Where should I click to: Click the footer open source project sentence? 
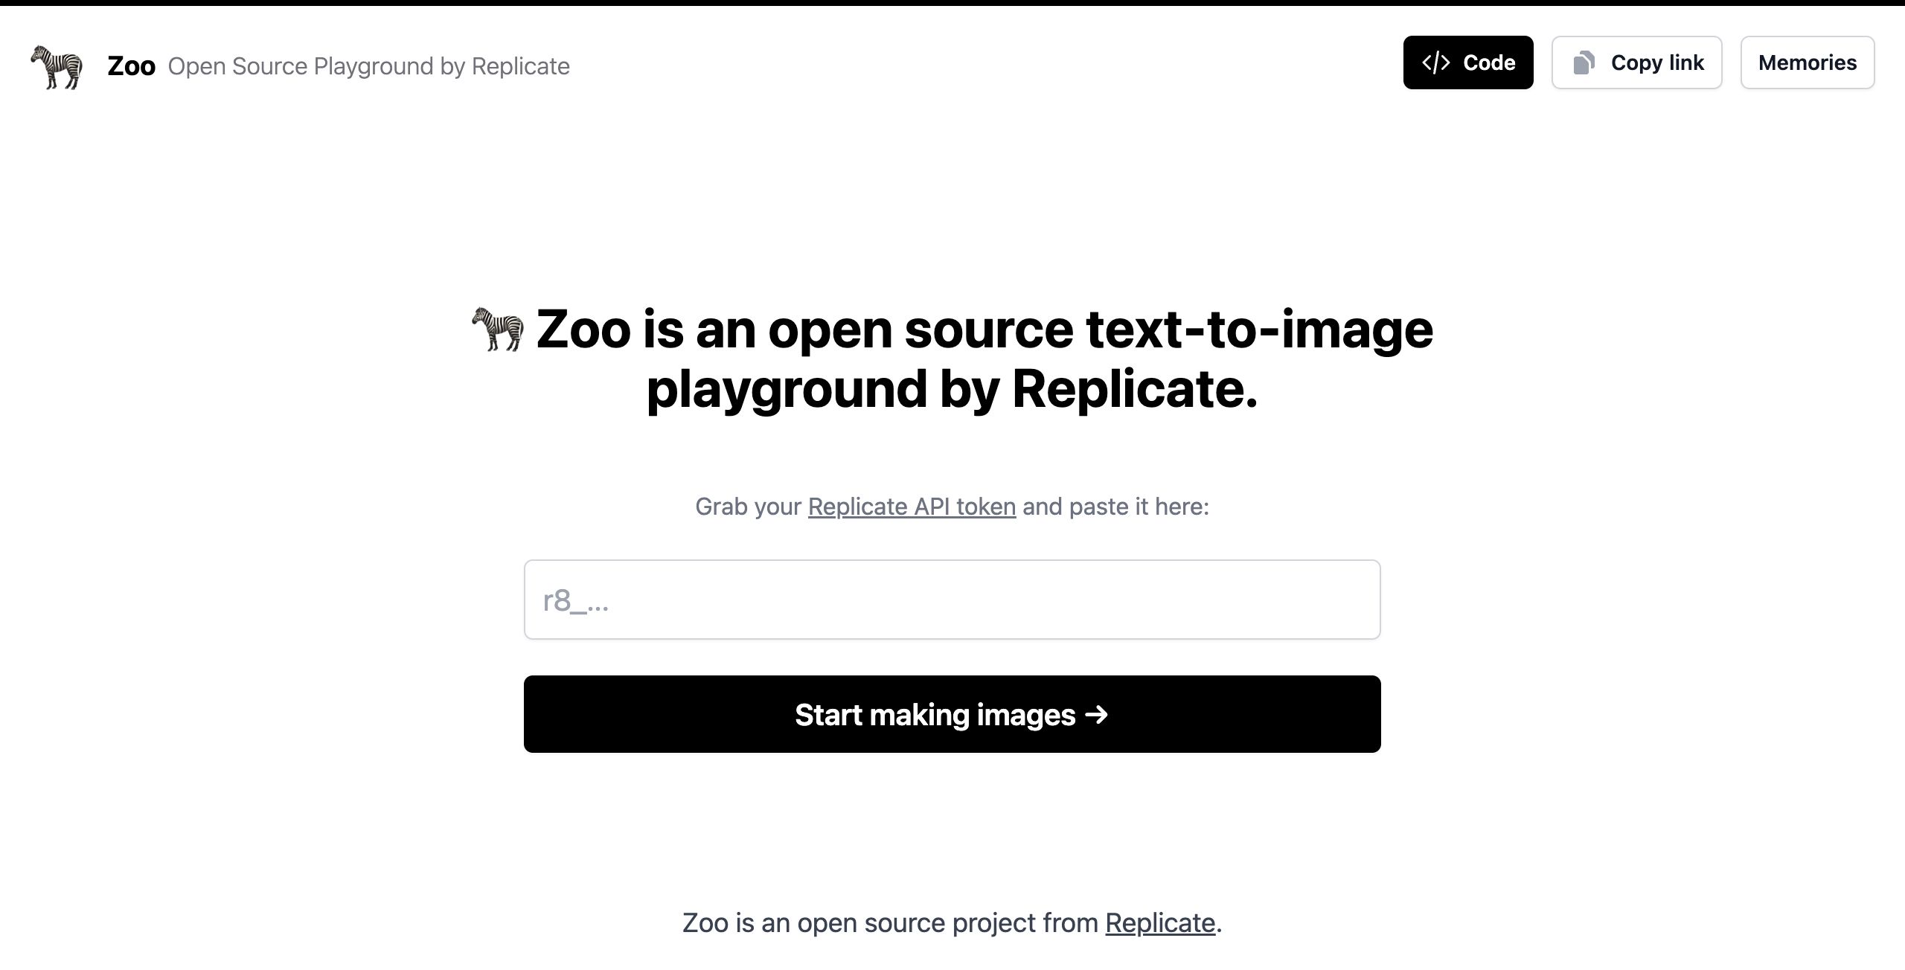tap(952, 922)
